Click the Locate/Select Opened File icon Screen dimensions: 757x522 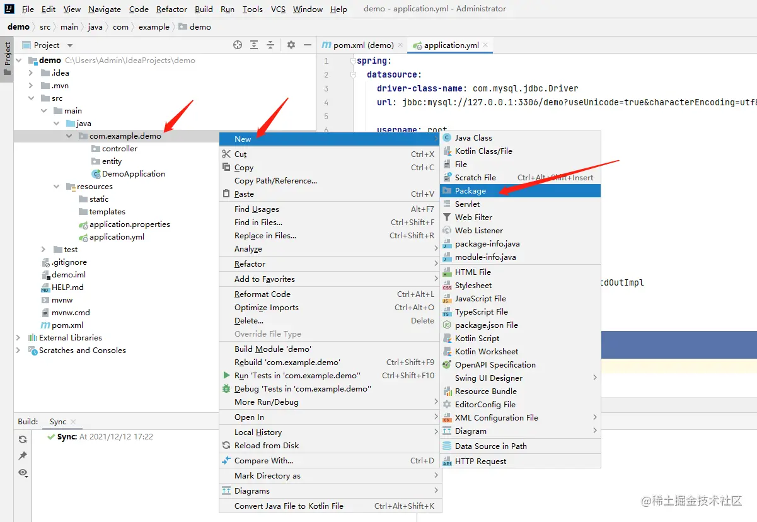pos(238,45)
